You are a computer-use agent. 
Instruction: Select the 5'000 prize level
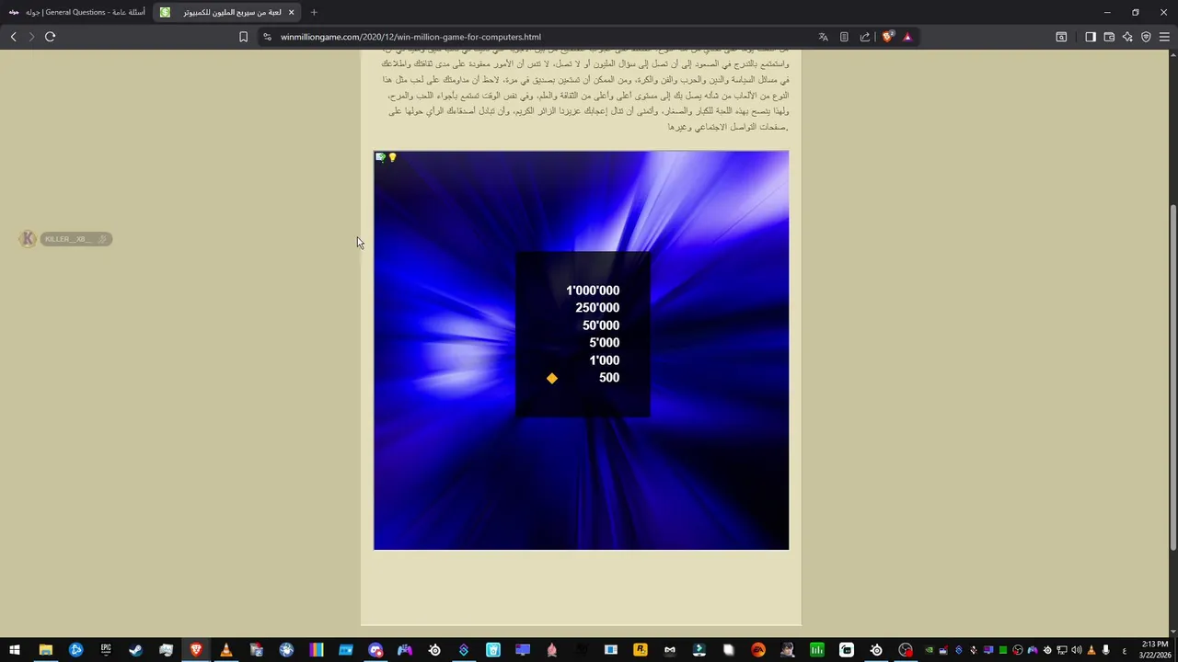click(605, 343)
